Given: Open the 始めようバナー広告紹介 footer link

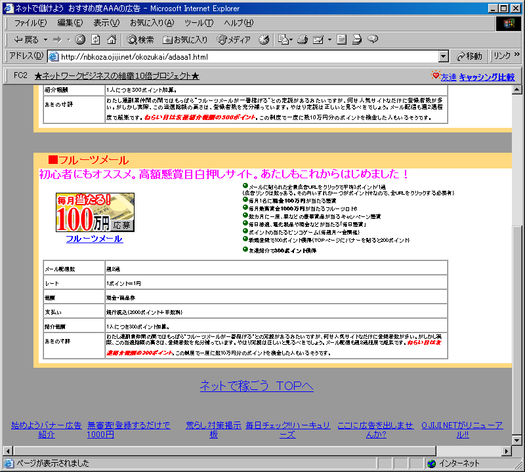Looking at the screenshot, I should tap(47, 430).
